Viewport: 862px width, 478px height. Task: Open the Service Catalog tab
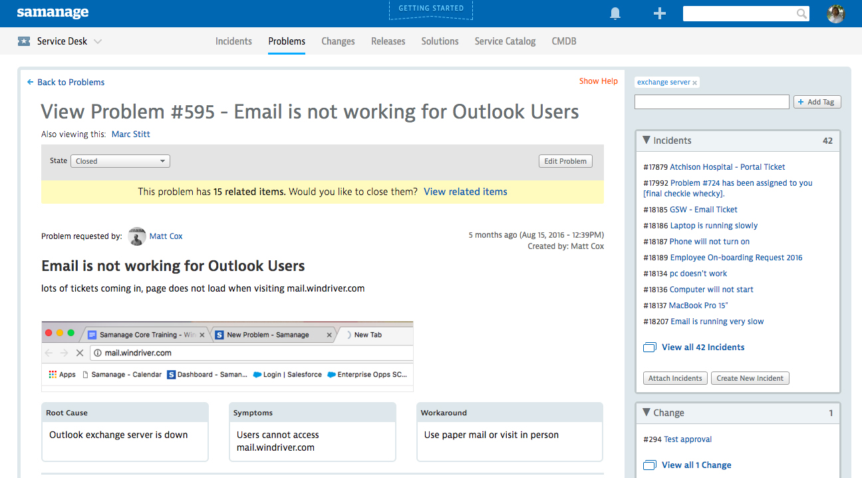point(505,41)
